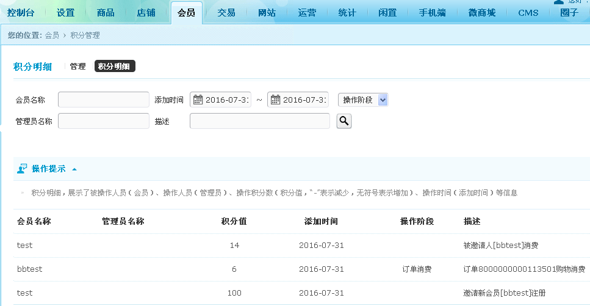Click the points value 14
Image resolution: width=590 pixels, height=306 pixels.
tap(234, 246)
